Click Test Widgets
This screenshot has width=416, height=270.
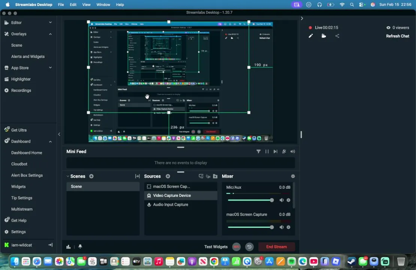[216, 247]
